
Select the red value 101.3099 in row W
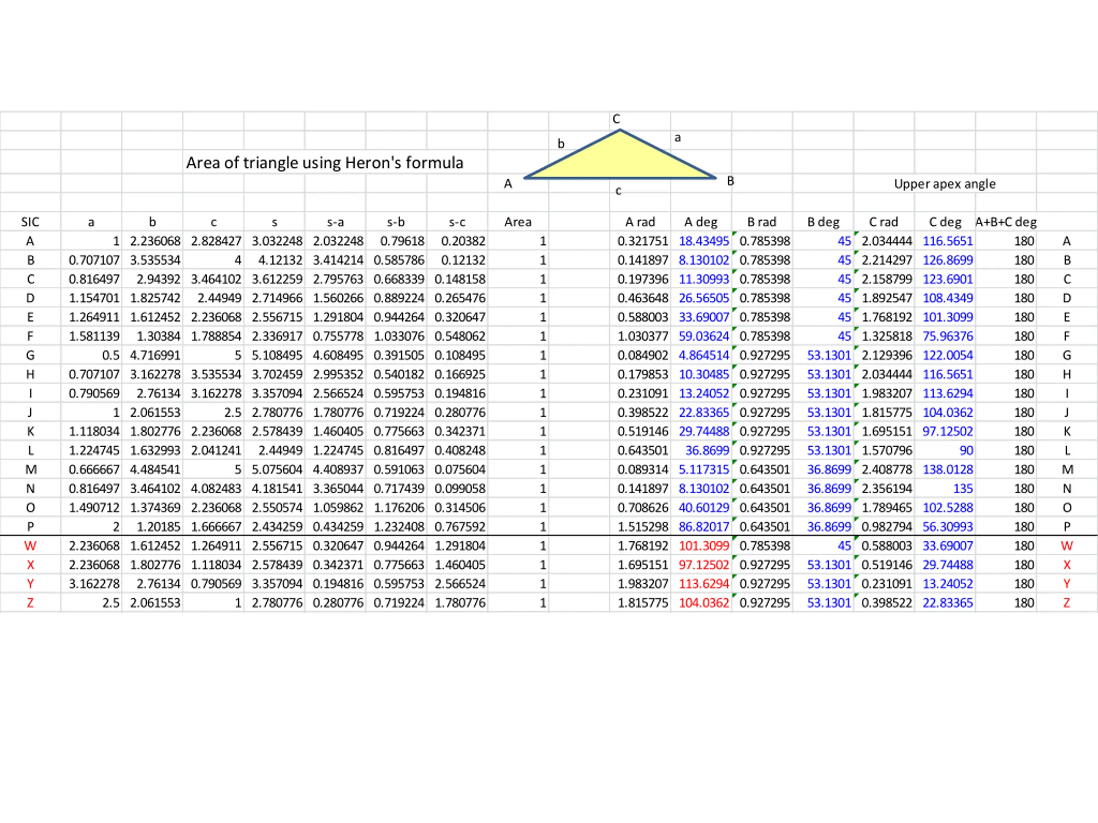click(x=704, y=546)
